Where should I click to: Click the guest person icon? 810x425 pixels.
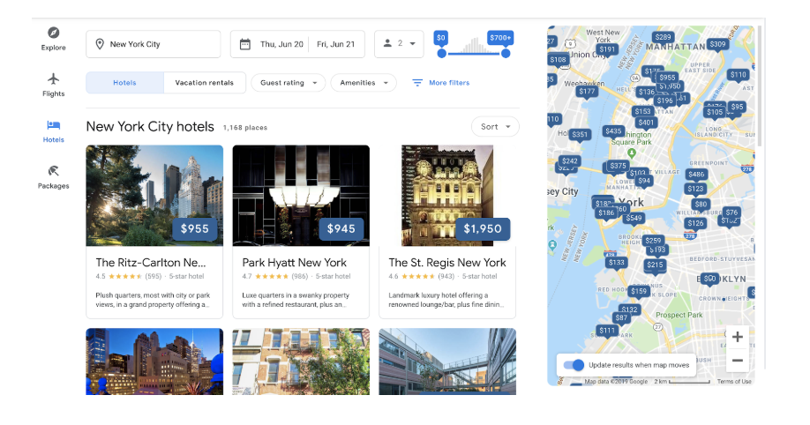tap(387, 43)
